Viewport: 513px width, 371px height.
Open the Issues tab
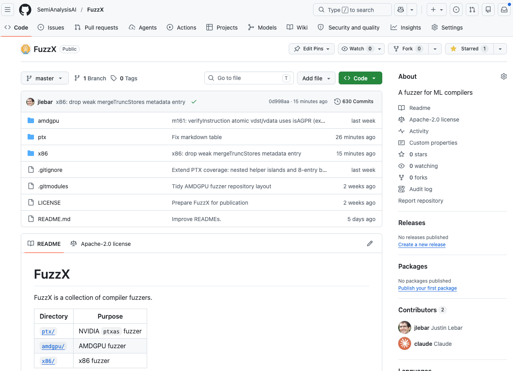[51, 27]
